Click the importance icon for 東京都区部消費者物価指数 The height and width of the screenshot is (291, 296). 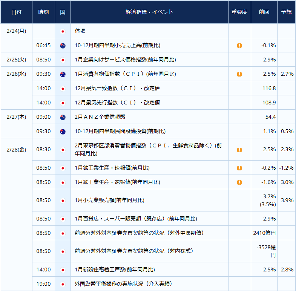pyautogui.click(x=239, y=150)
